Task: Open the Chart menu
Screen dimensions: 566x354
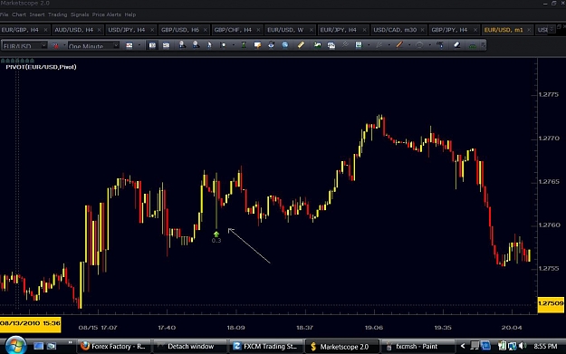Action: click(x=19, y=14)
